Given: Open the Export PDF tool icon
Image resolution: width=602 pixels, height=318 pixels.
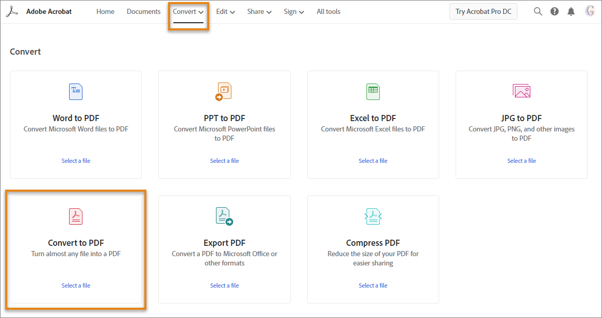Looking at the screenshot, I should pos(224,216).
